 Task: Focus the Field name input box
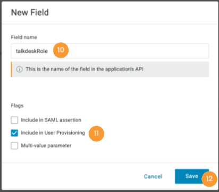pyautogui.click(x=110, y=51)
